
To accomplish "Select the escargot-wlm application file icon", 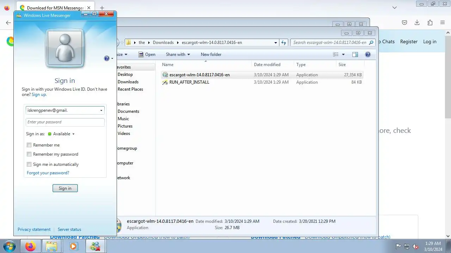I will pyautogui.click(x=165, y=75).
